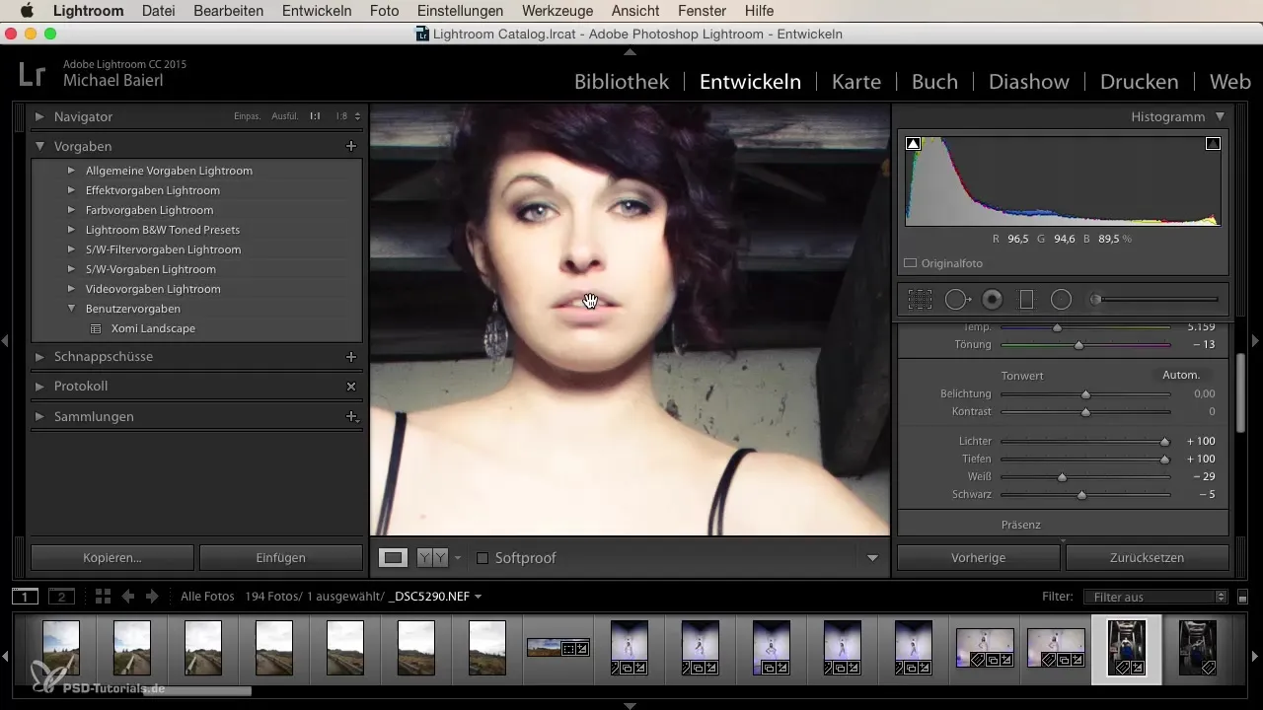Switch to the Diashow module
Image resolution: width=1263 pixels, height=710 pixels.
pos(1029,82)
